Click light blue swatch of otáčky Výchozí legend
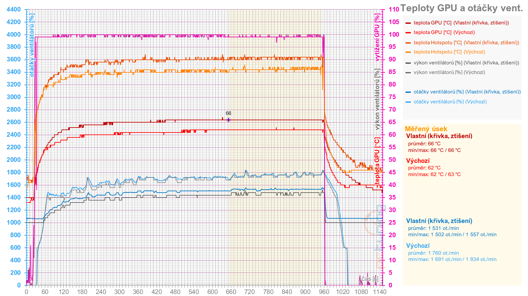The height and width of the screenshot is (296, 528). [x=408, y=102]
